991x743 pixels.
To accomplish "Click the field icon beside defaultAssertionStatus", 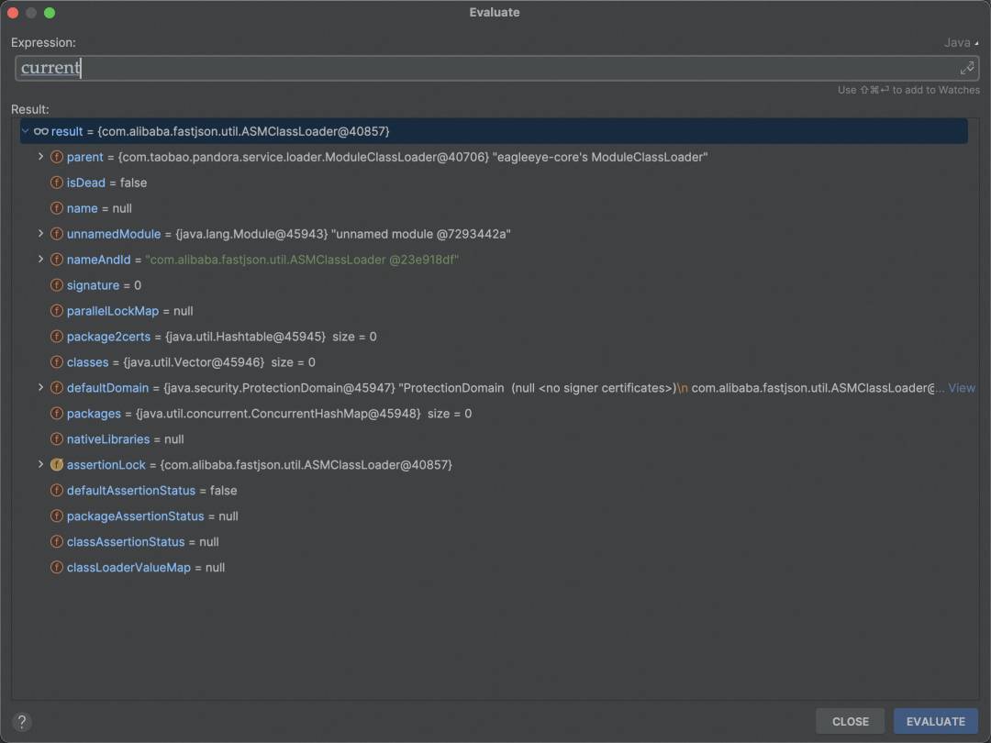I will 56,490.
